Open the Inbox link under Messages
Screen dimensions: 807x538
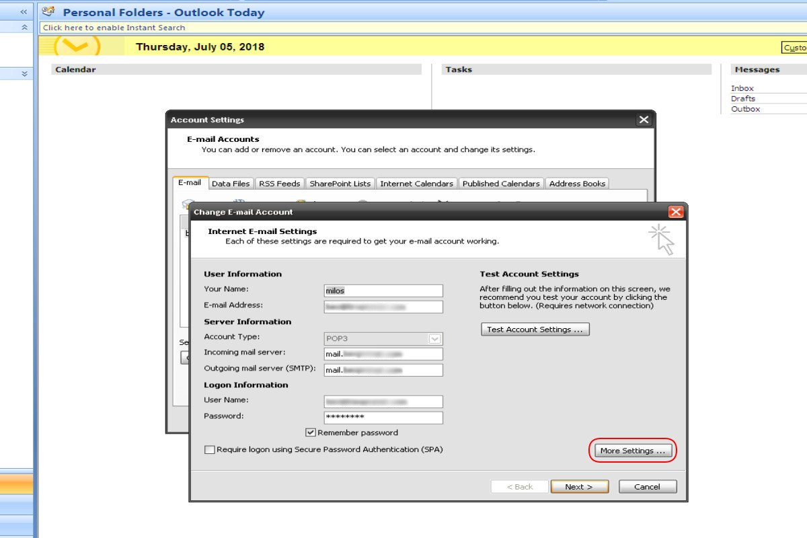742,88
